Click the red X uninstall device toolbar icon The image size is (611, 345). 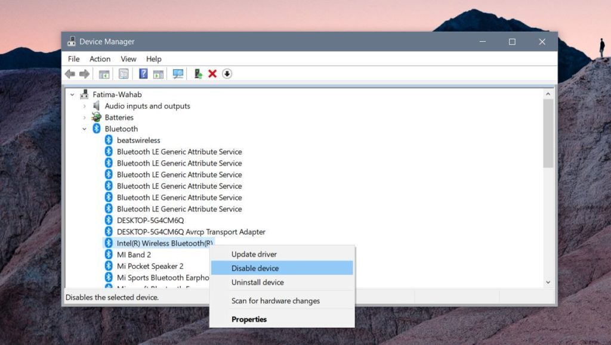pyautogui.click(x=212, y=73)
